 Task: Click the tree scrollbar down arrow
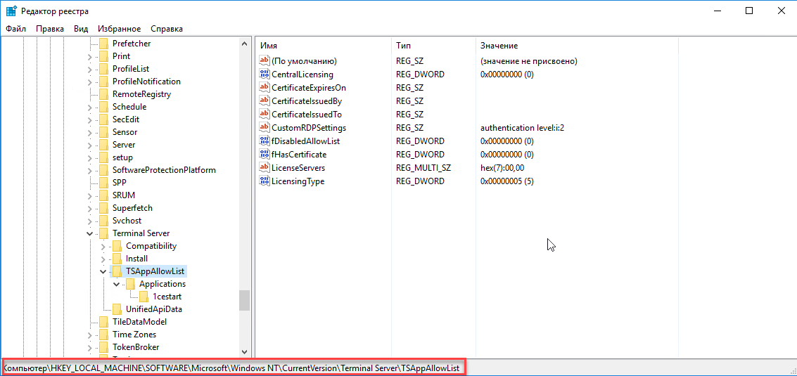point(245,351)
